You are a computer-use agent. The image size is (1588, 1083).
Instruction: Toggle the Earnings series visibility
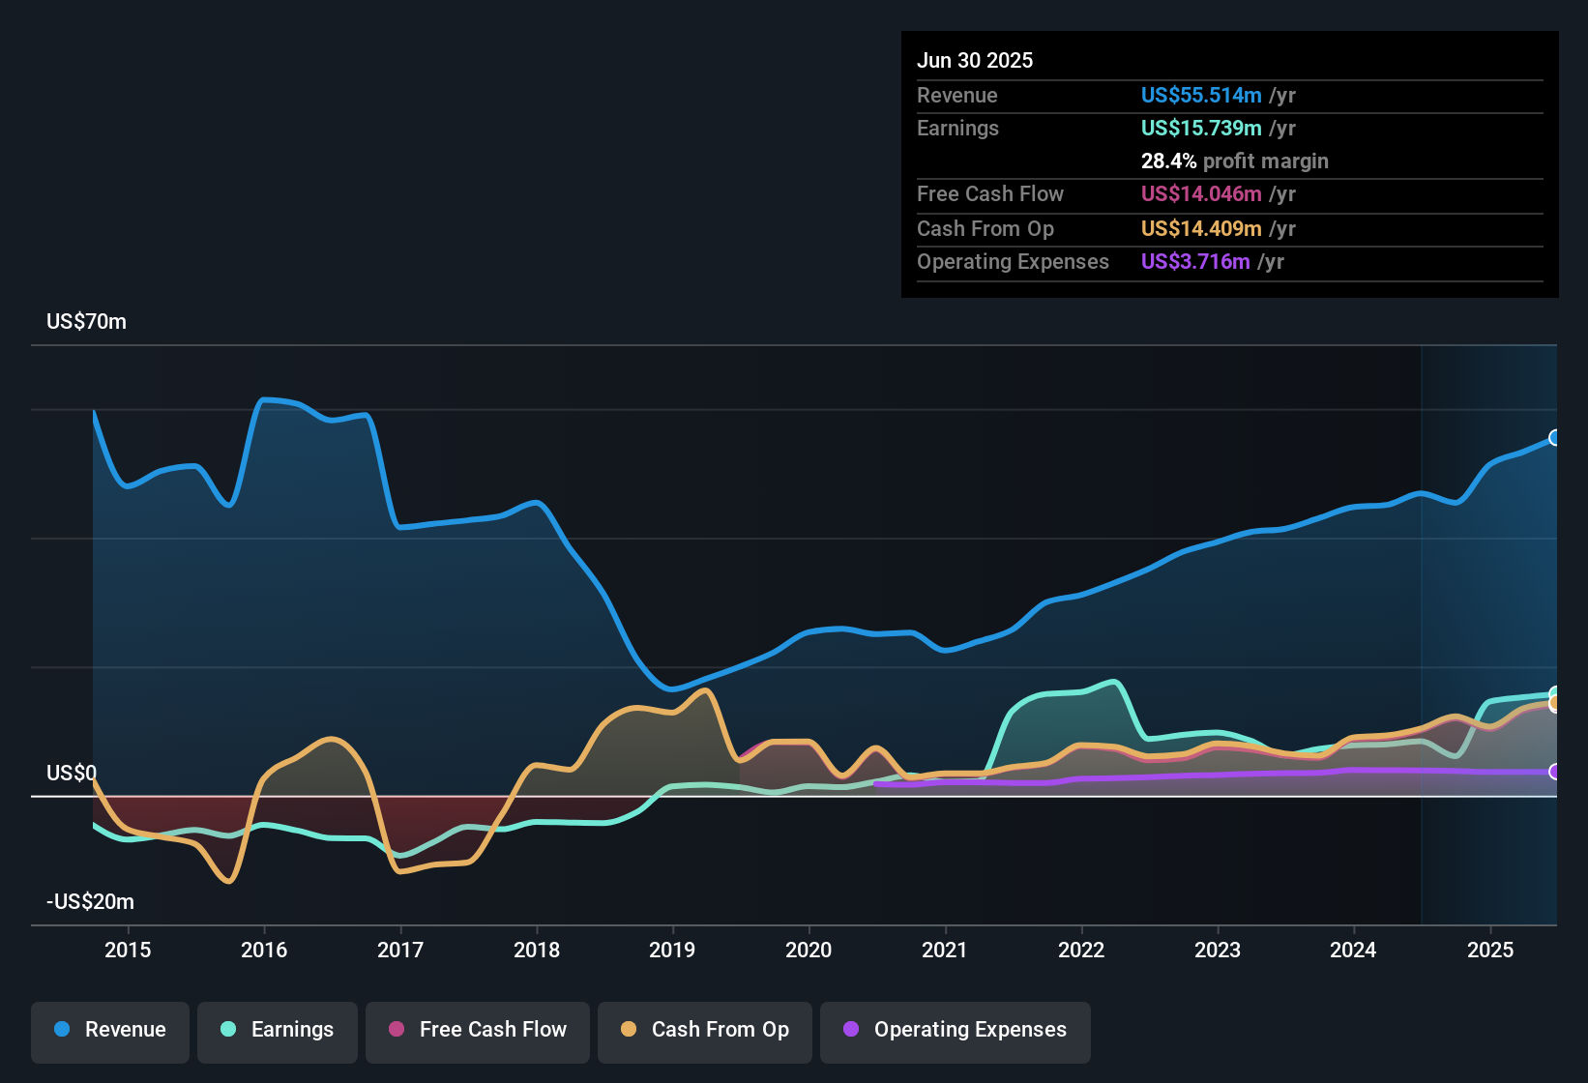click(278, 1032)
